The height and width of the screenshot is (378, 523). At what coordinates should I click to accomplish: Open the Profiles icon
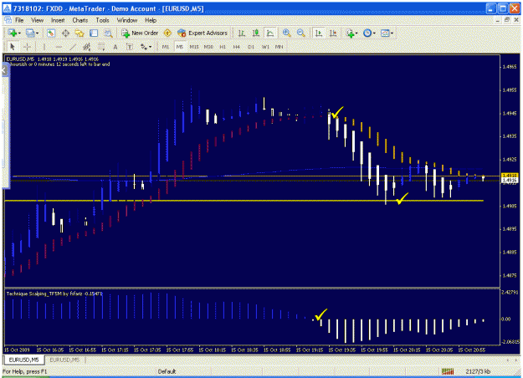pyautogui.click(x=30, y=33)
